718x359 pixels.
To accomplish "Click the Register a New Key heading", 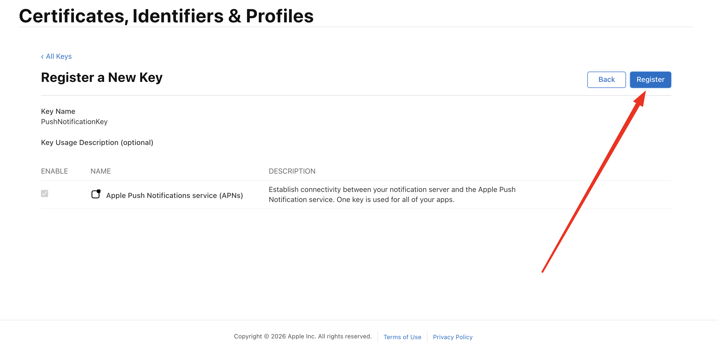I will (102, 78).
